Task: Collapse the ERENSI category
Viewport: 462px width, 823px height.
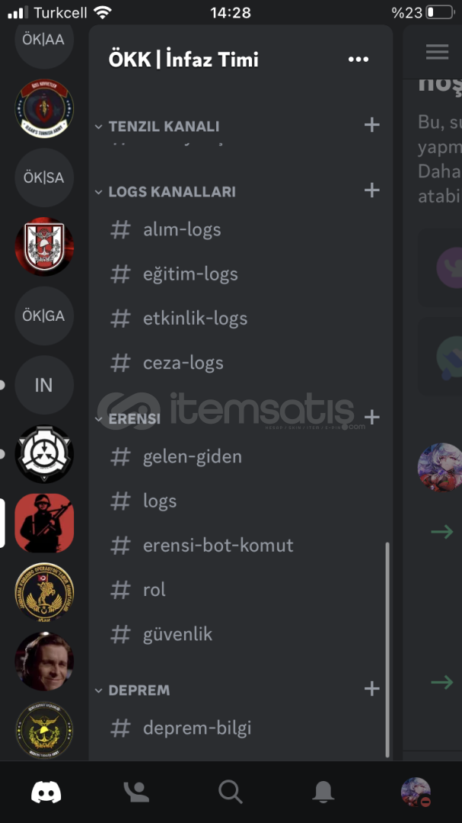Action: [128, 418]
